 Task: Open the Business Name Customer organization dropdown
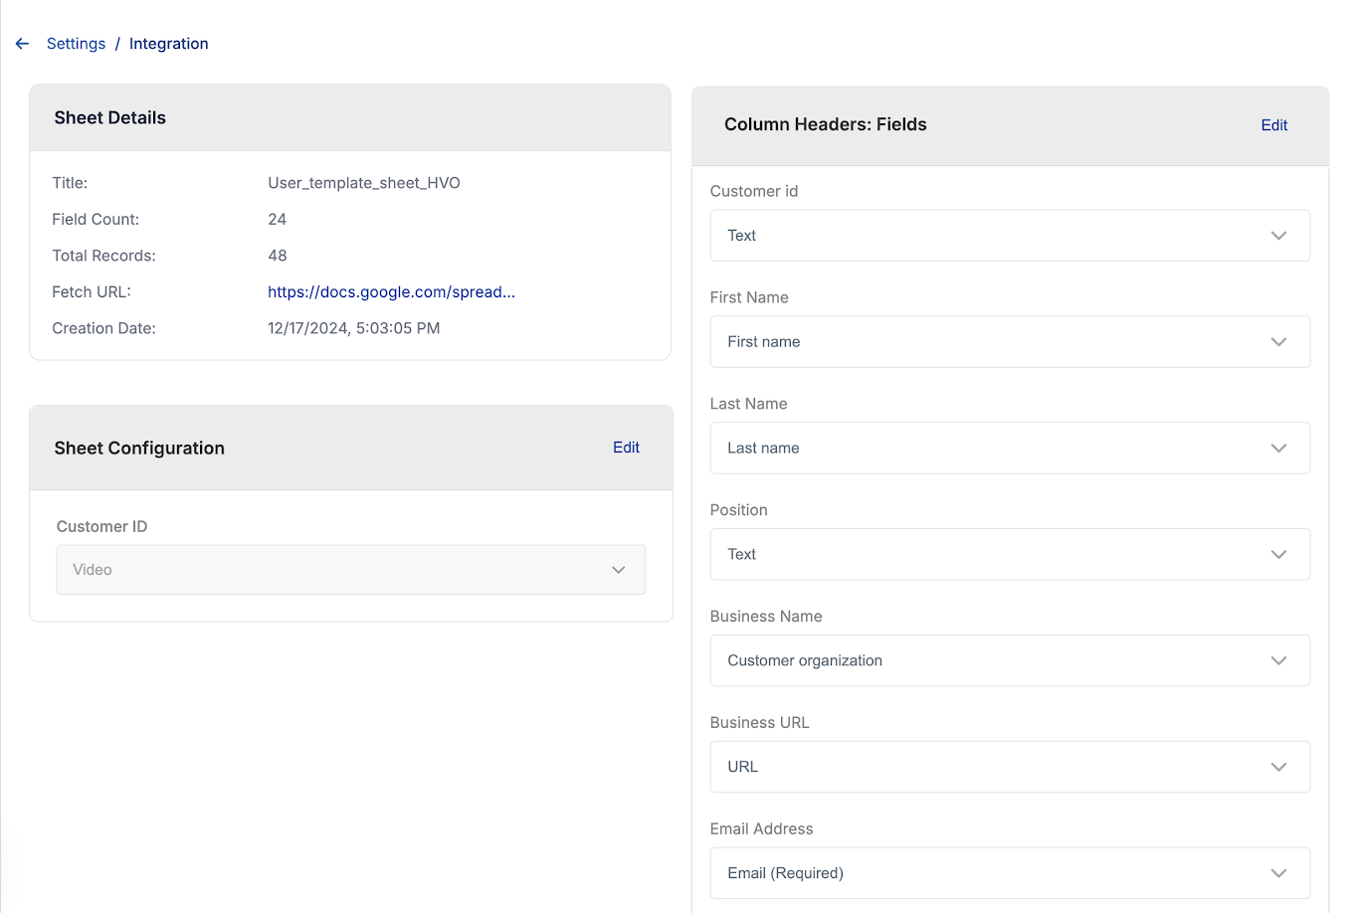[x=995, y=661]
